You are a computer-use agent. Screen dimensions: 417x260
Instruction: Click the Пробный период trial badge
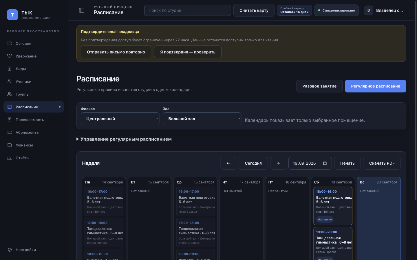294,10
